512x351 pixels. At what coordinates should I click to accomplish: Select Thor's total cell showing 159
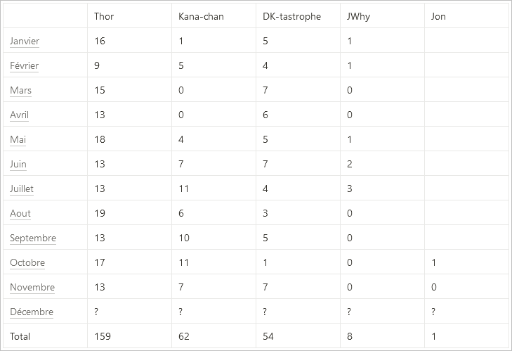(x=104, y=336)
